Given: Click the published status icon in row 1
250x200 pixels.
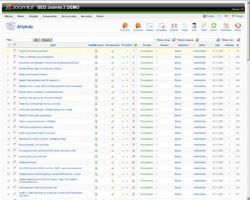Looking at the screenshot, I should click(x=96, y=51).
